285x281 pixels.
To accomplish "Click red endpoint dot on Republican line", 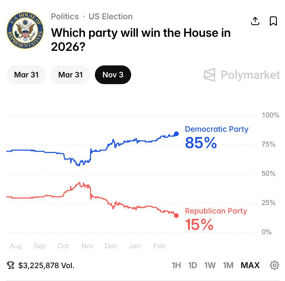I will click(x=176, y=216).
